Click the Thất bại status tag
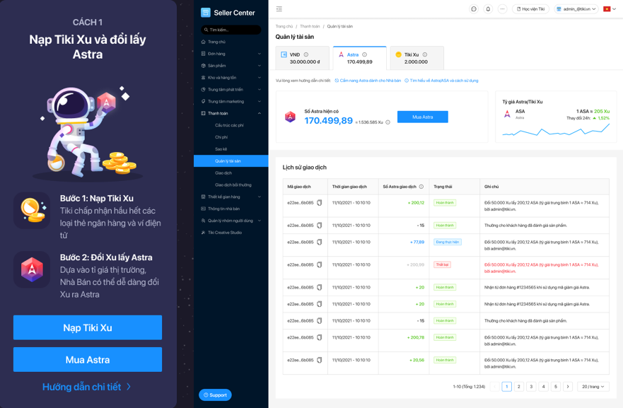This screenshot has height=408, width=623. (442, 264)
